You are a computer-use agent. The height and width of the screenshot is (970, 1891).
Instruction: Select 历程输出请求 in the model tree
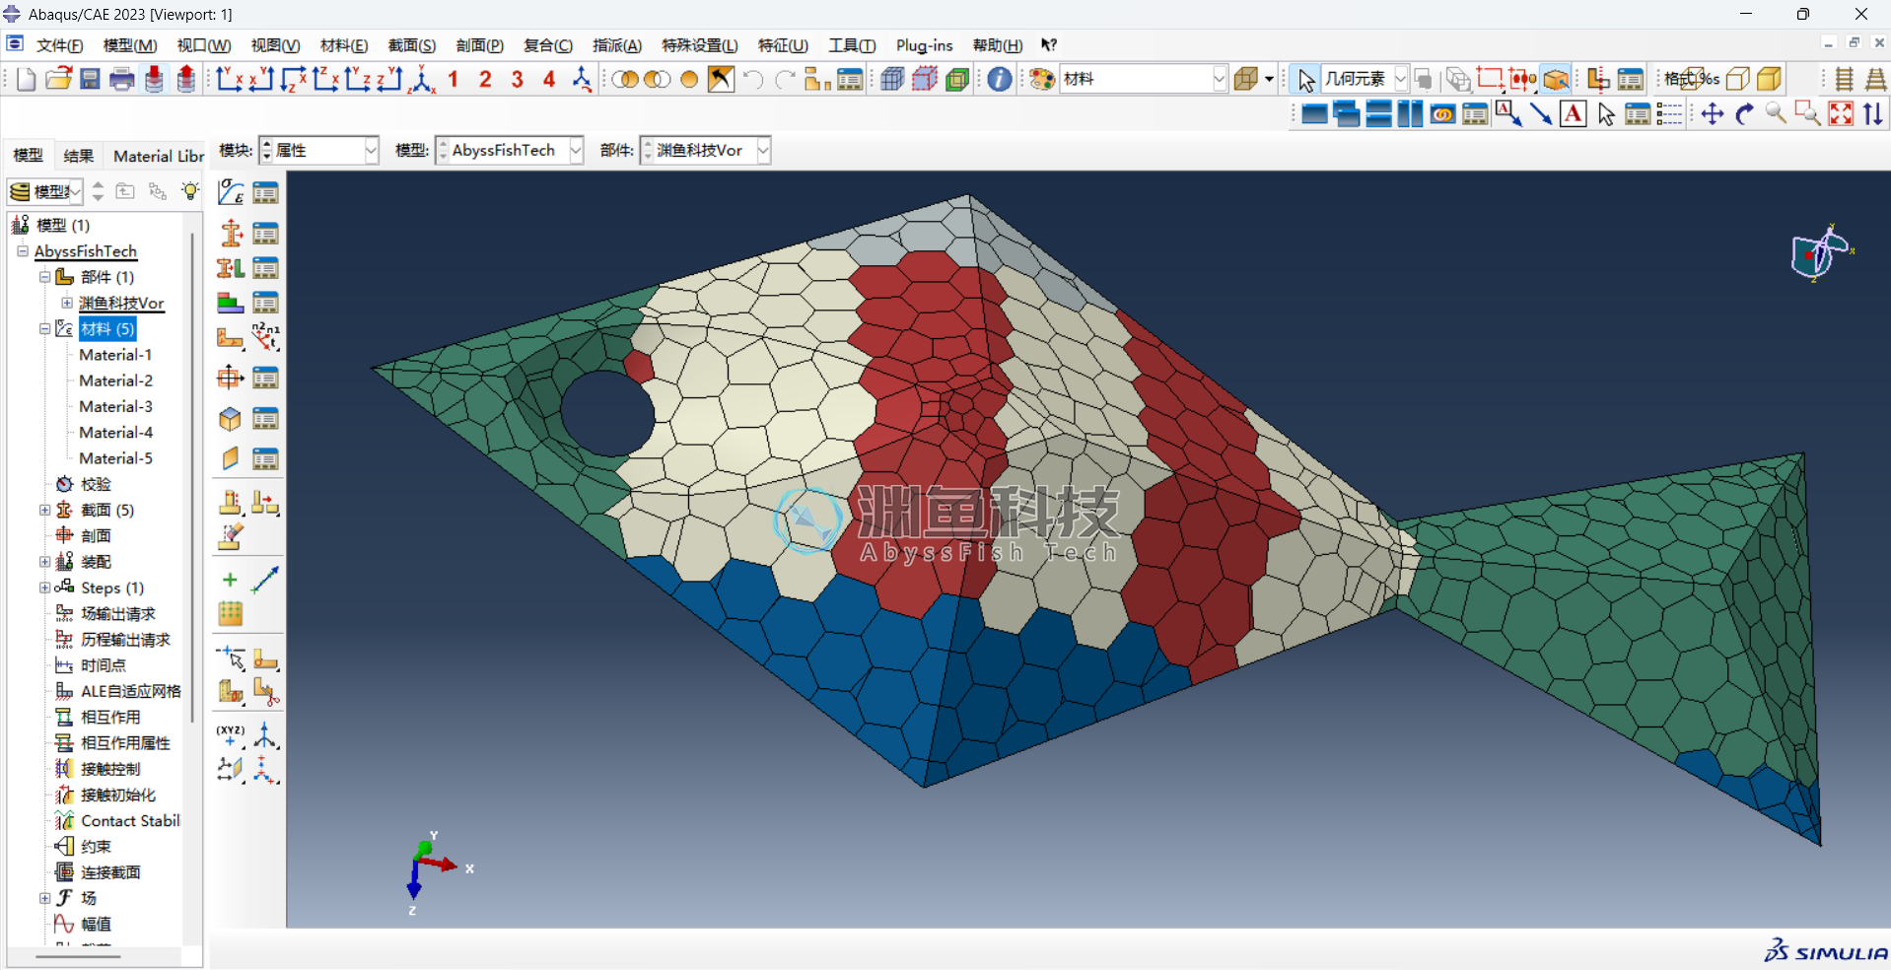125,640
